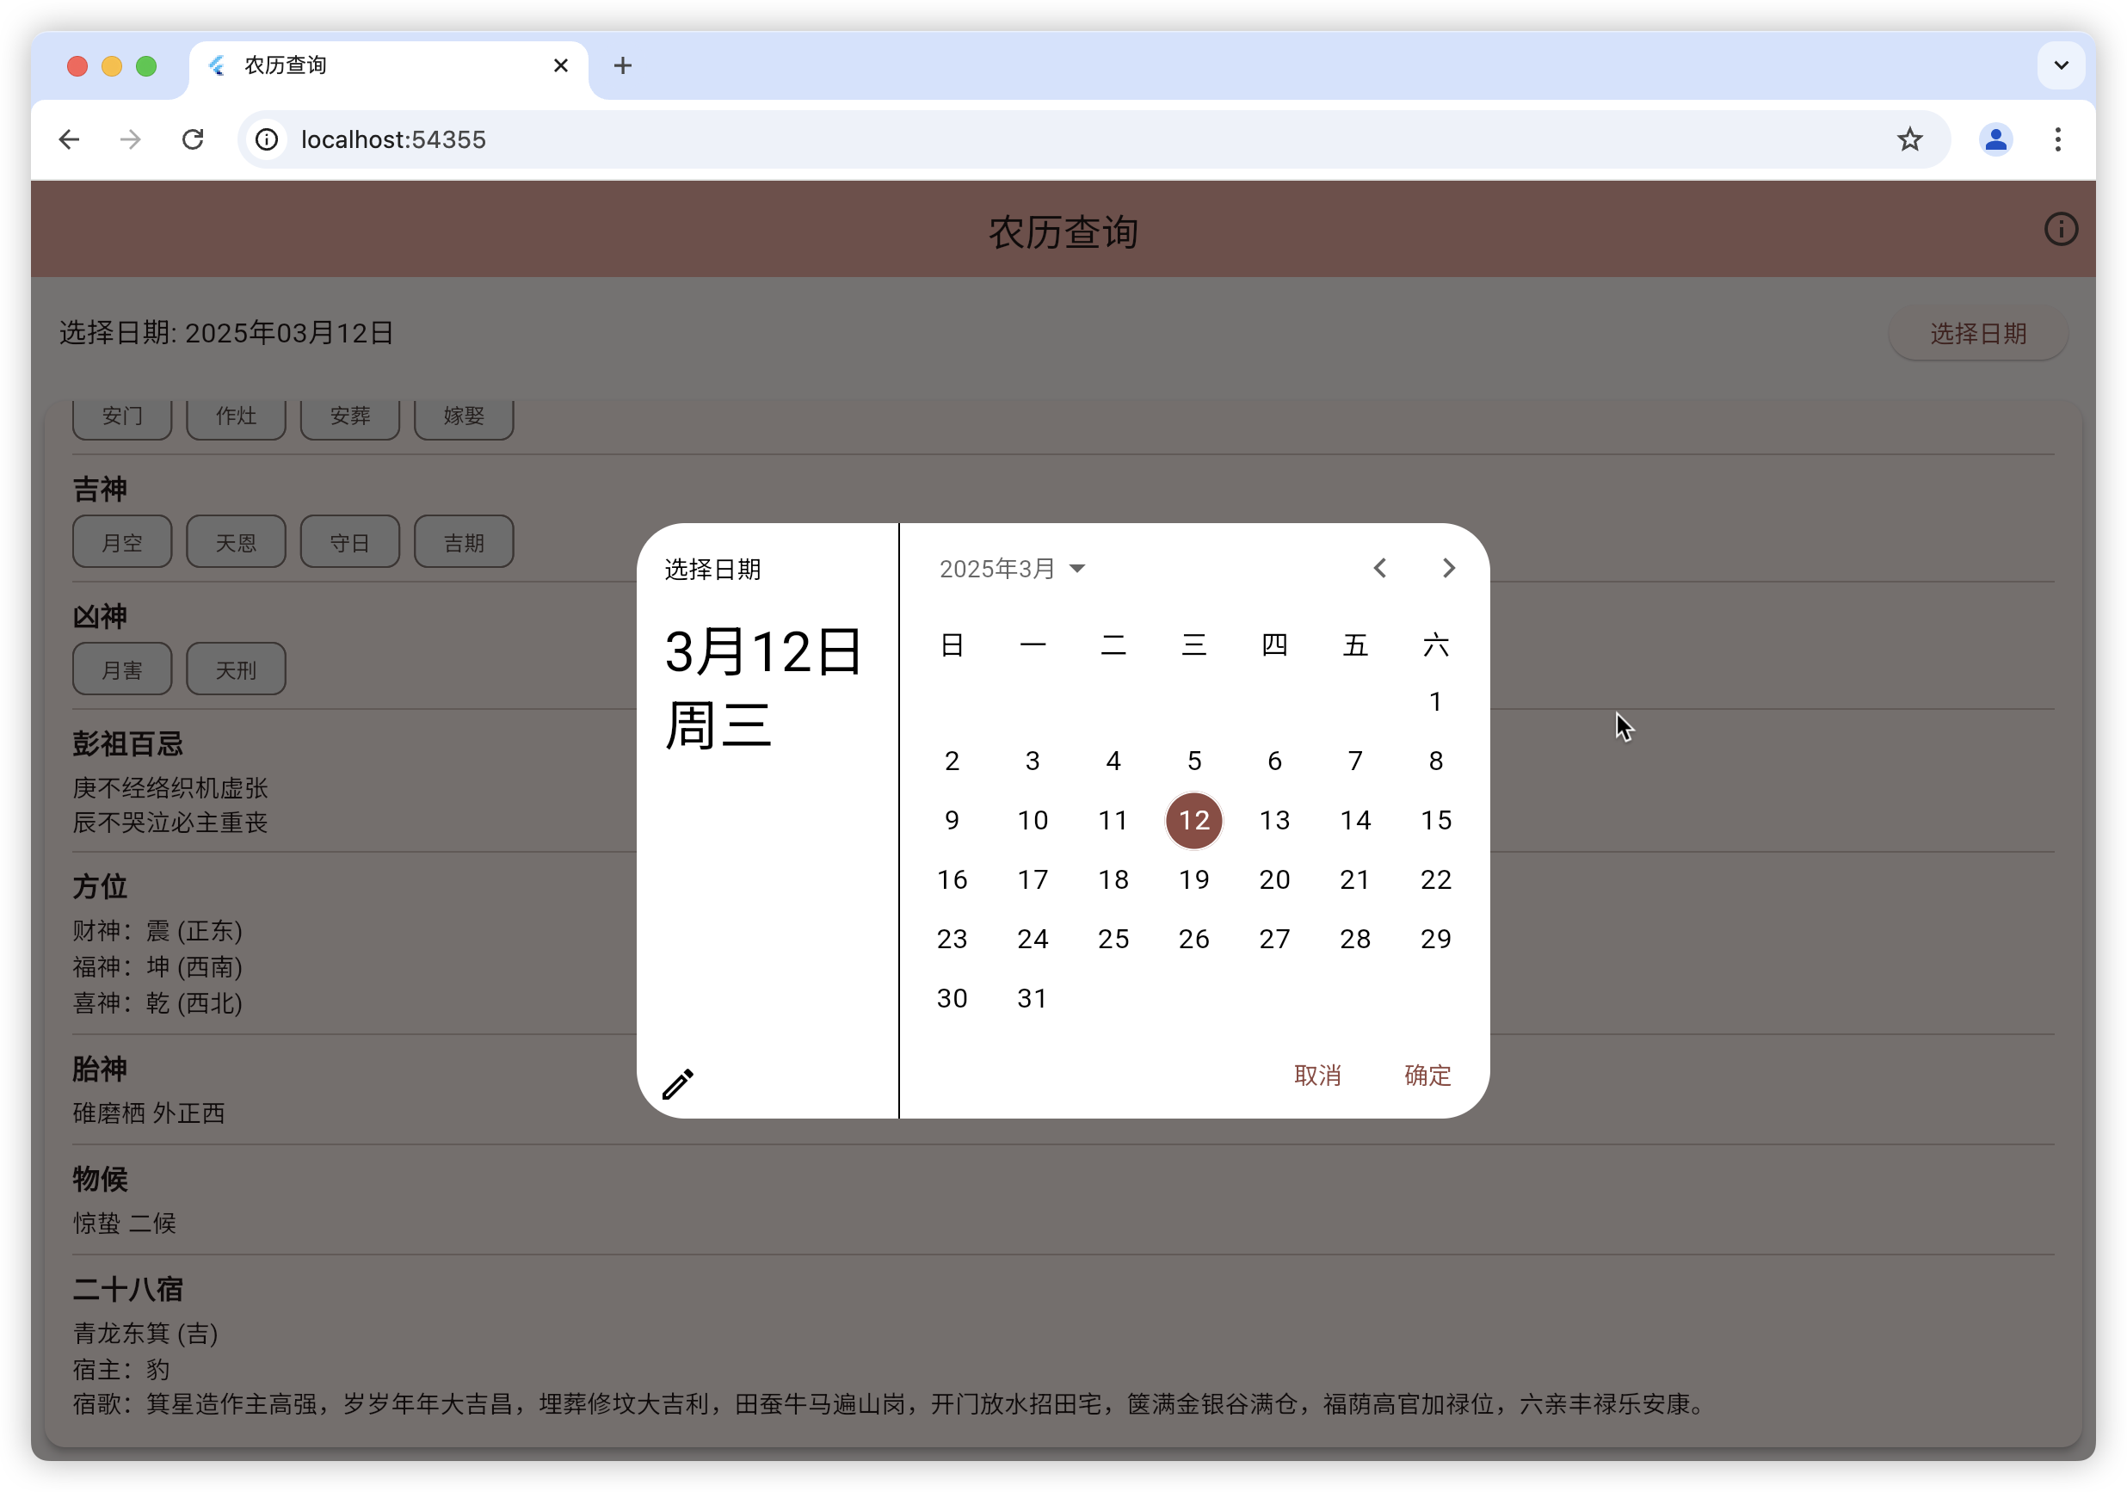Click the info icon in app header
Viewport: 2127px width, 1492px height.
click(x=2060, y=230)
